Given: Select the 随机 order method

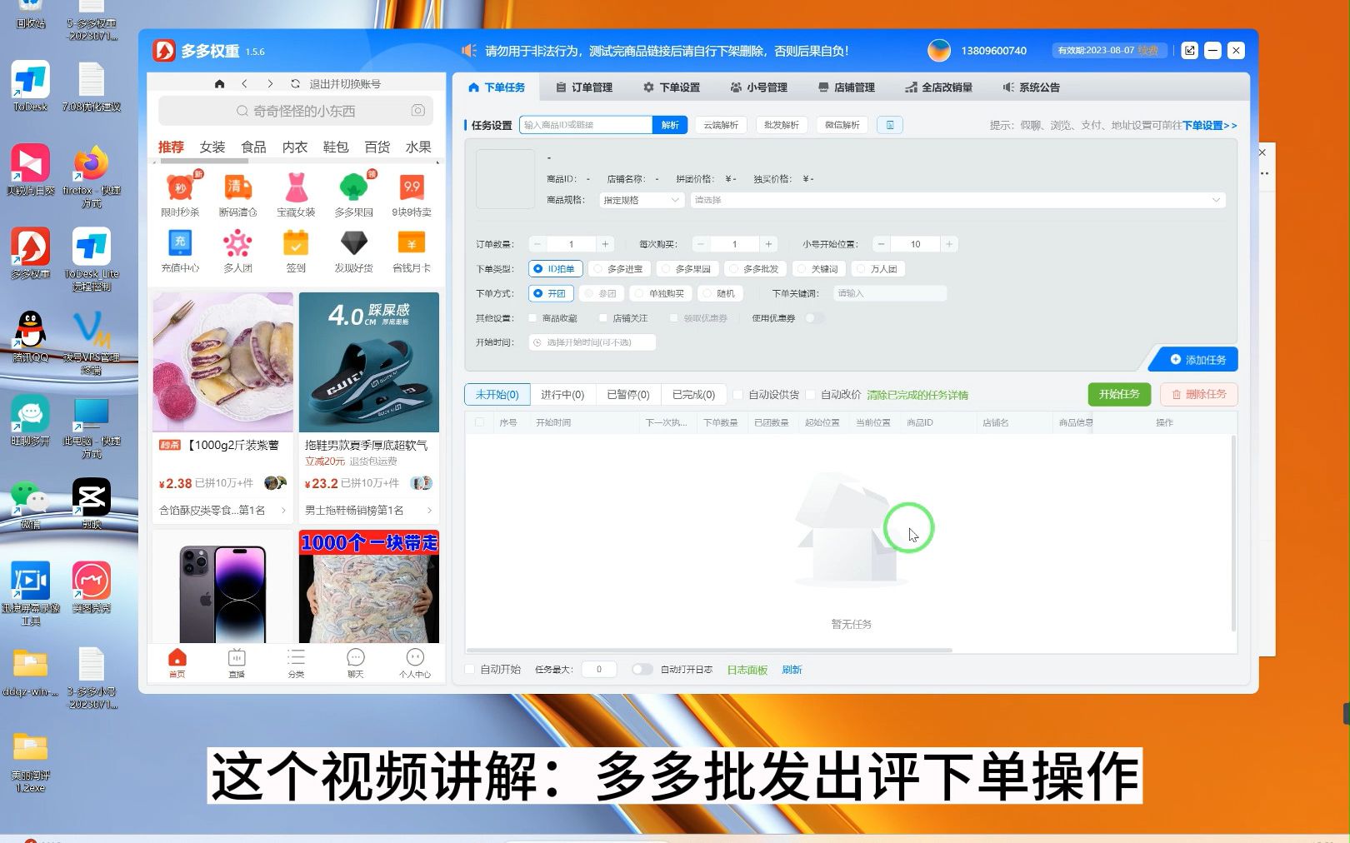Looking at the screenshot, I should (x=719, y=293).
